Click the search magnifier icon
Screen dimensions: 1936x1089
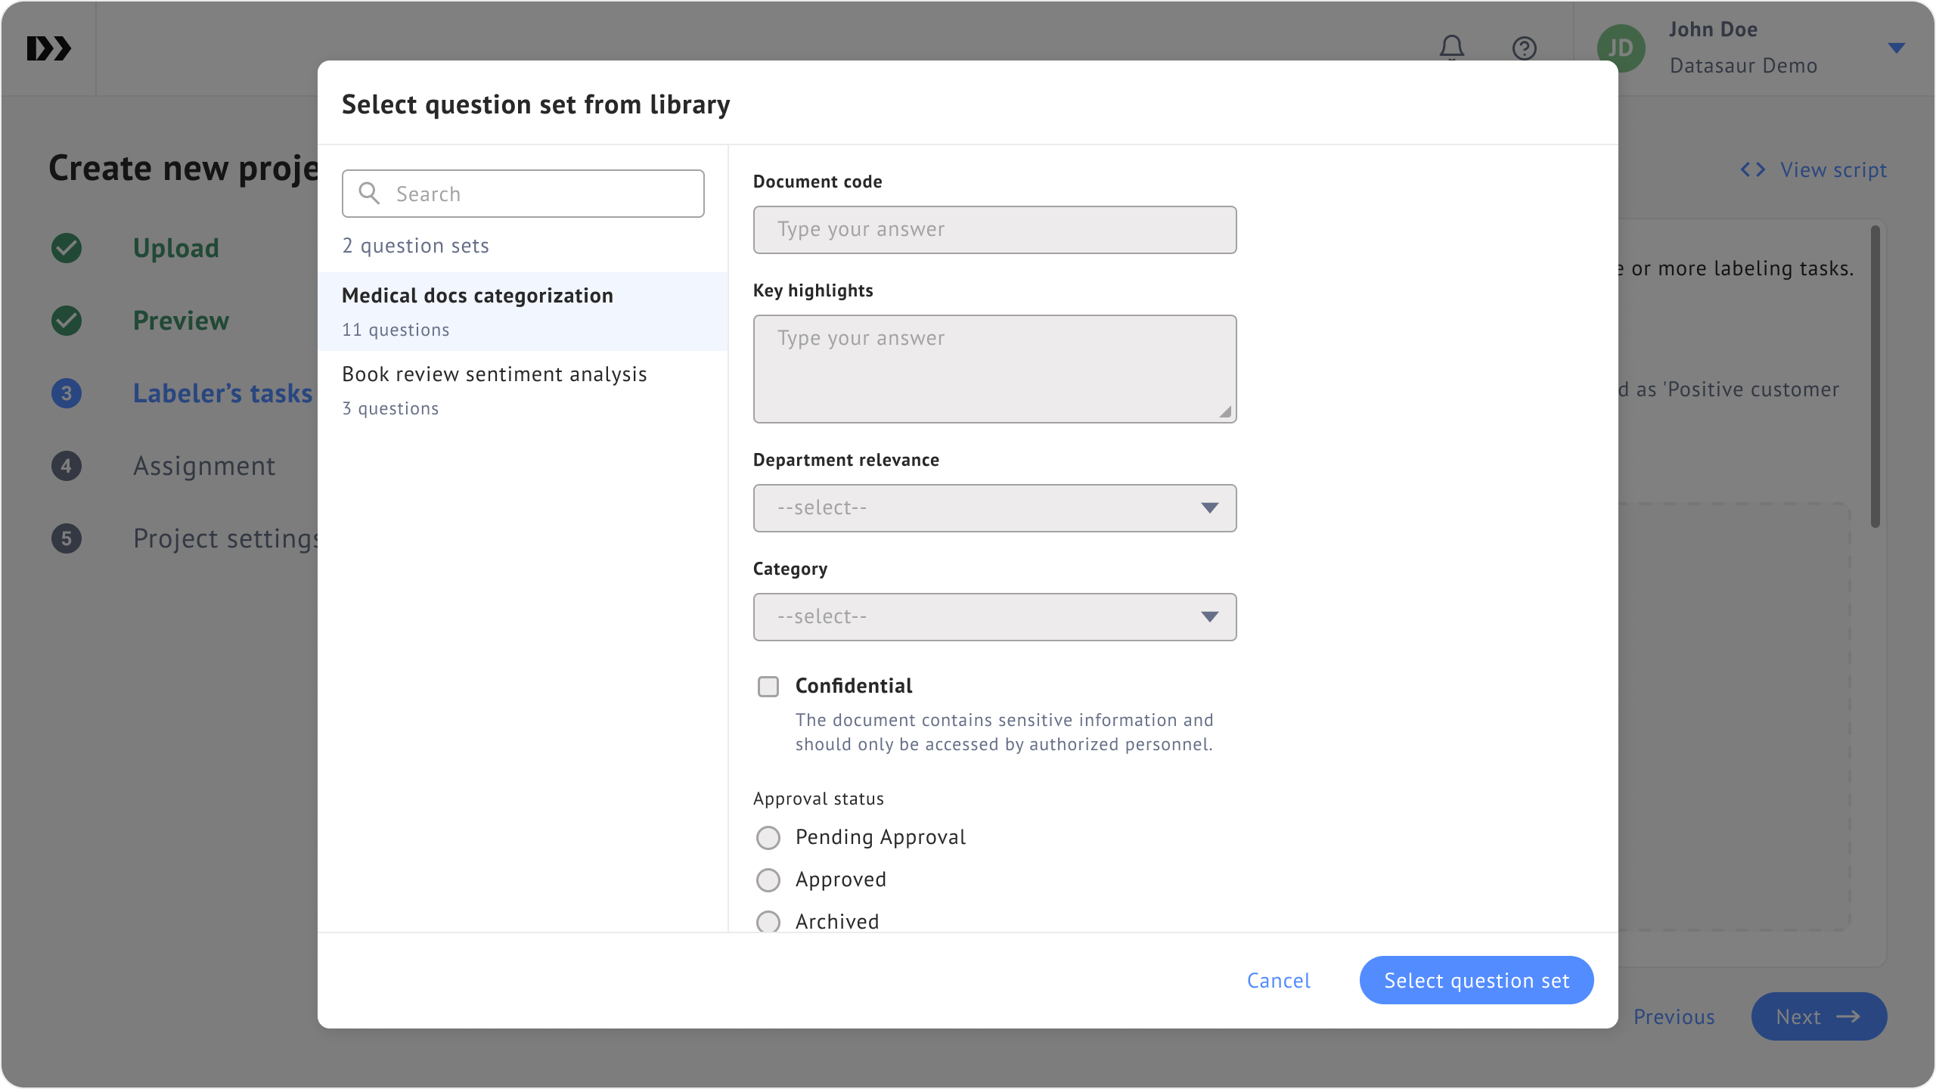(369, 194)
